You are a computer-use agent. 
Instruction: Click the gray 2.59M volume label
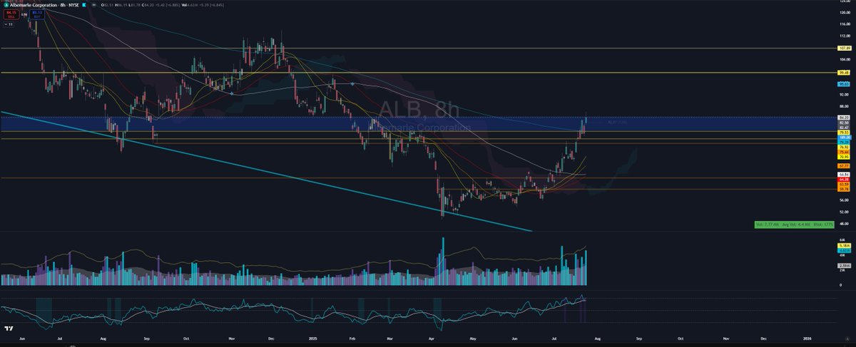pos(844,266)
